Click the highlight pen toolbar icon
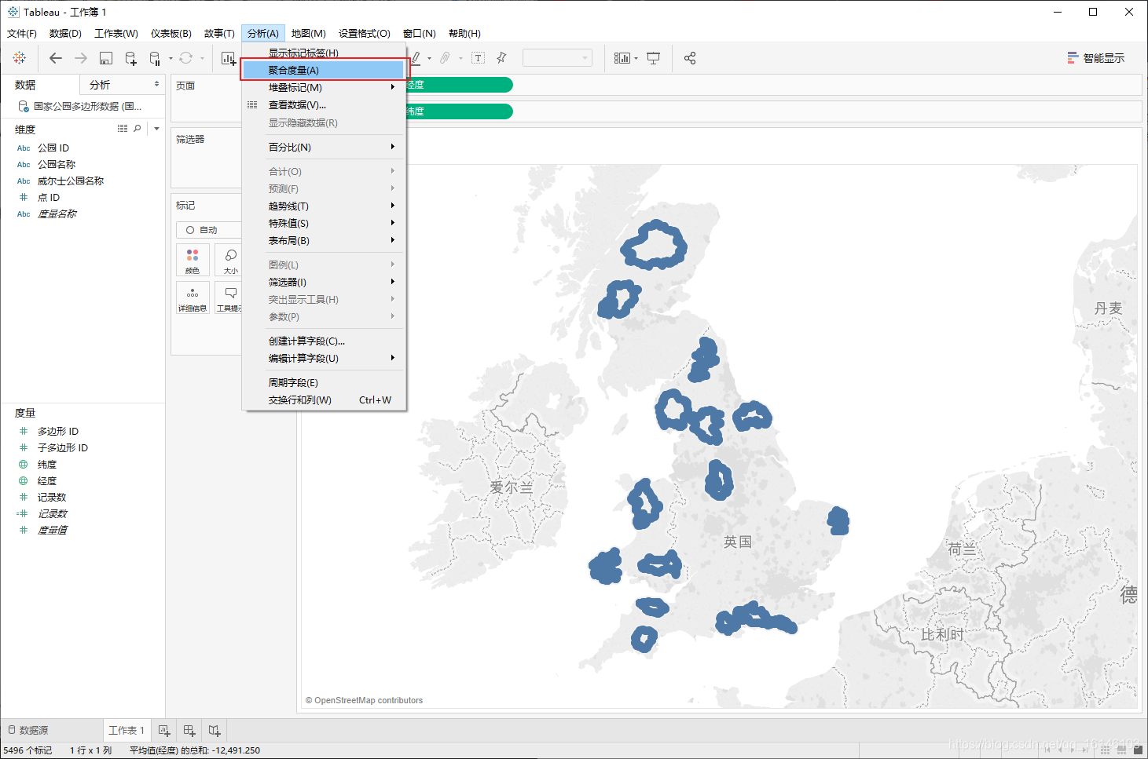This screenshot has width=1148, height=759. [x=416, y=58]
